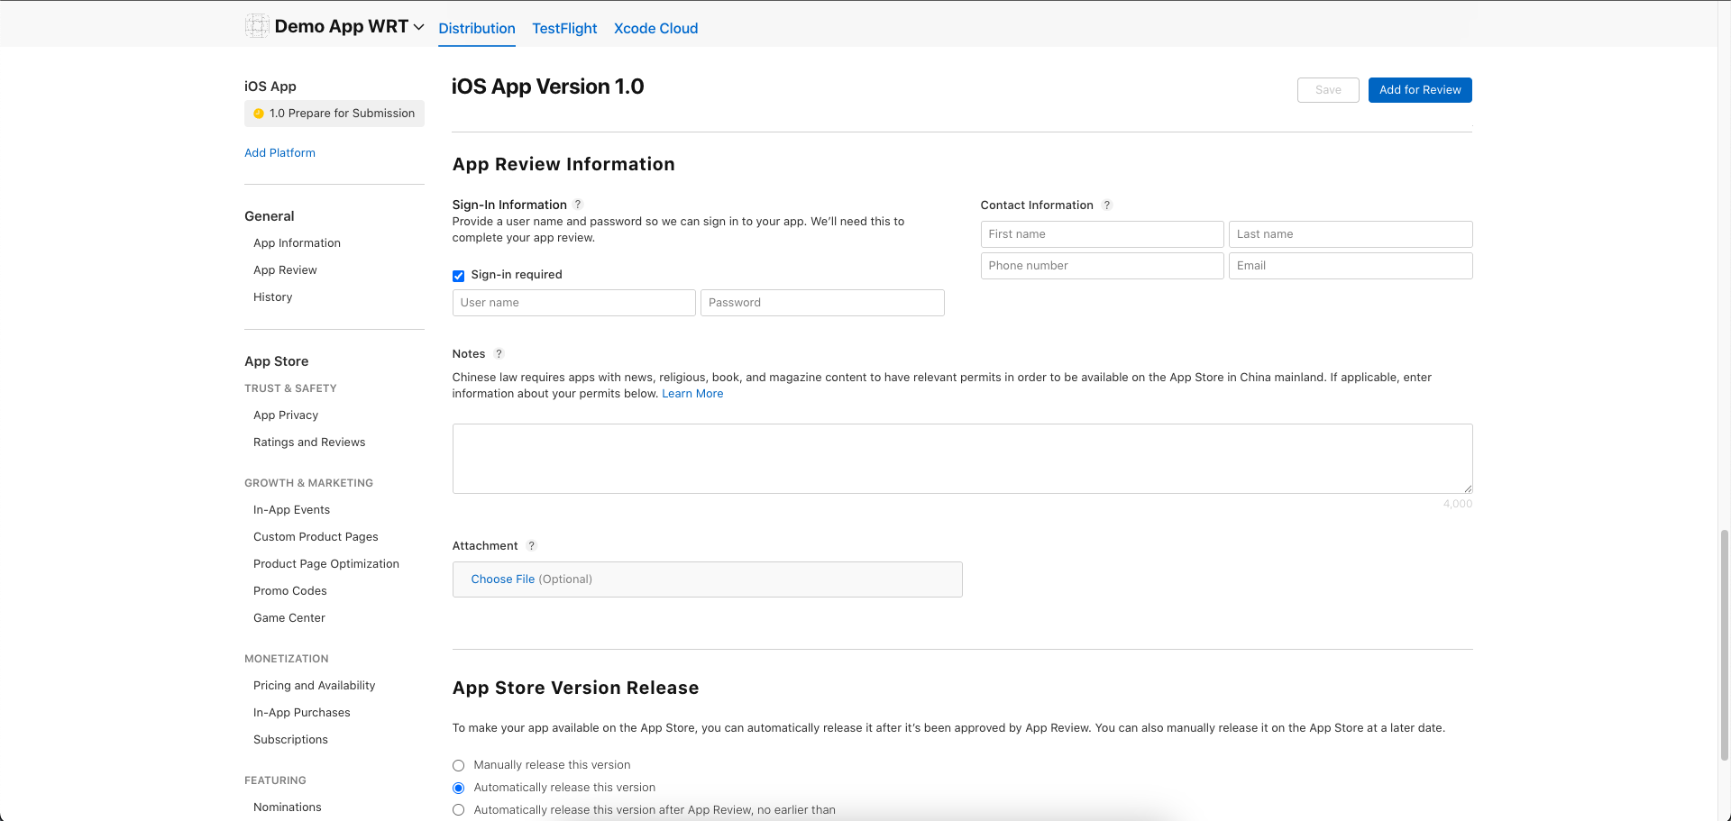
Task: Click the Last name input field
Action: [1351, 234]
